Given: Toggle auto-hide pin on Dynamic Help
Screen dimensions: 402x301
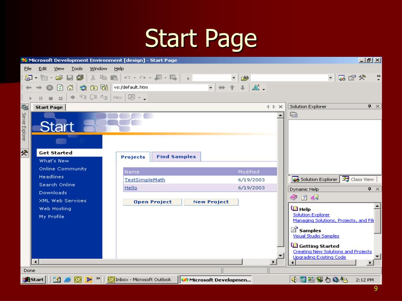Looking at the screenshot, I should 369,189.
